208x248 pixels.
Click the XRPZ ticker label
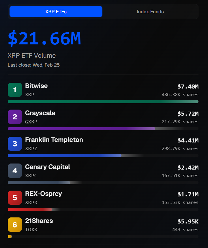31,149
